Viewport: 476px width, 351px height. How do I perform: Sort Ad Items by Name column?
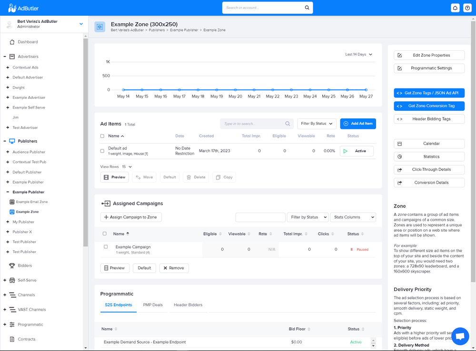tap(116, 136)
